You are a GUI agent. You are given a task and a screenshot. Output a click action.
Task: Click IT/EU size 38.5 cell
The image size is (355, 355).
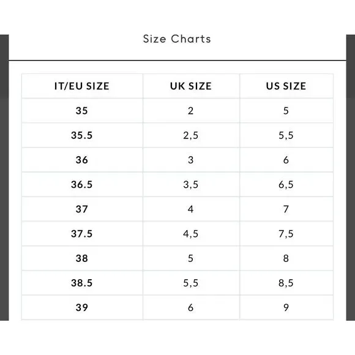click(82, 283)
